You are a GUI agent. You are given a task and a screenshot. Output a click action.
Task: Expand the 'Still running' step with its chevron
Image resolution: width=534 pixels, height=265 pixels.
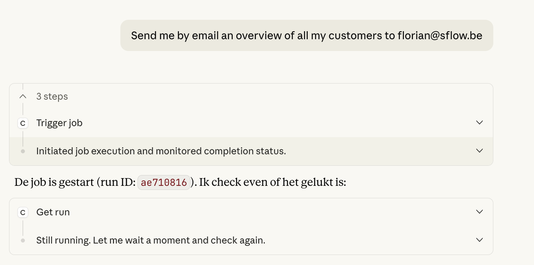[480, 240]
